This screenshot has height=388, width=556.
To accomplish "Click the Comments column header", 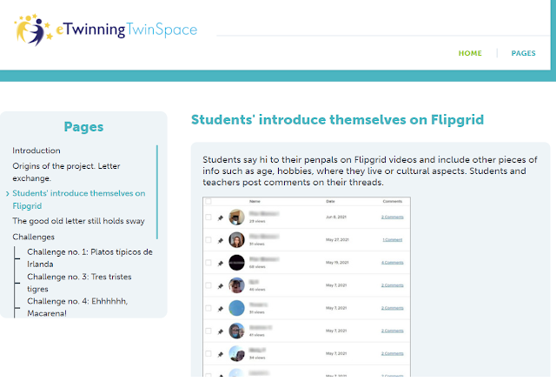I will point(392,201).
